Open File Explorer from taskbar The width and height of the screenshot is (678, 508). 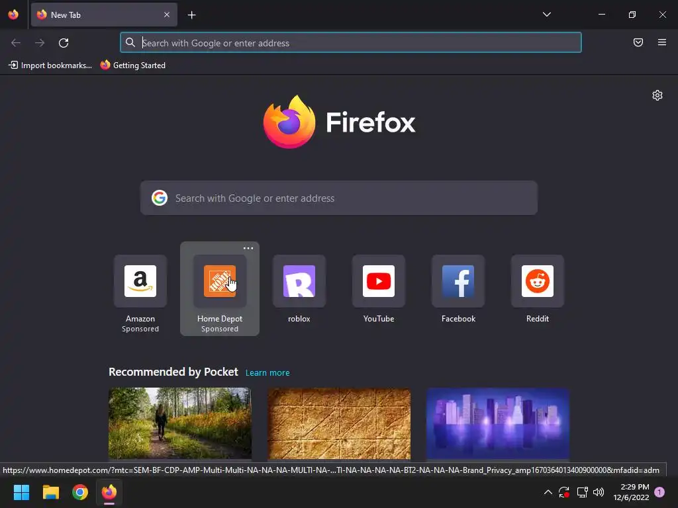(x=51, y=492)
